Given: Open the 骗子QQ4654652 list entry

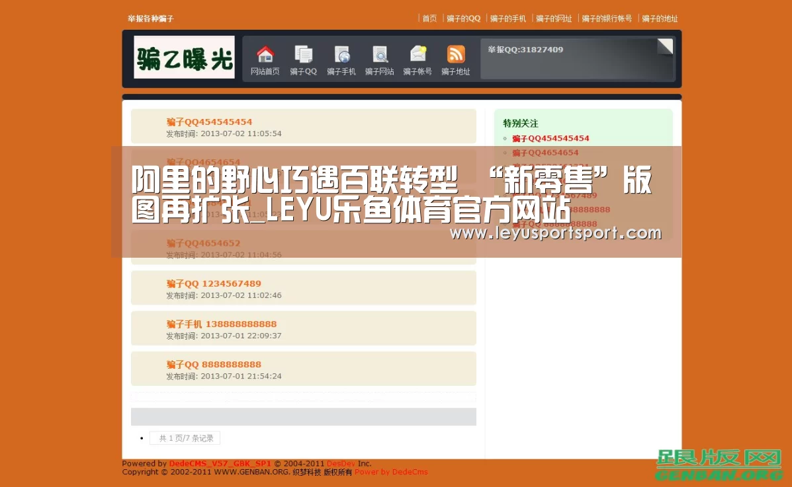Looking at the screenshot, I should [x=203, y=243].
